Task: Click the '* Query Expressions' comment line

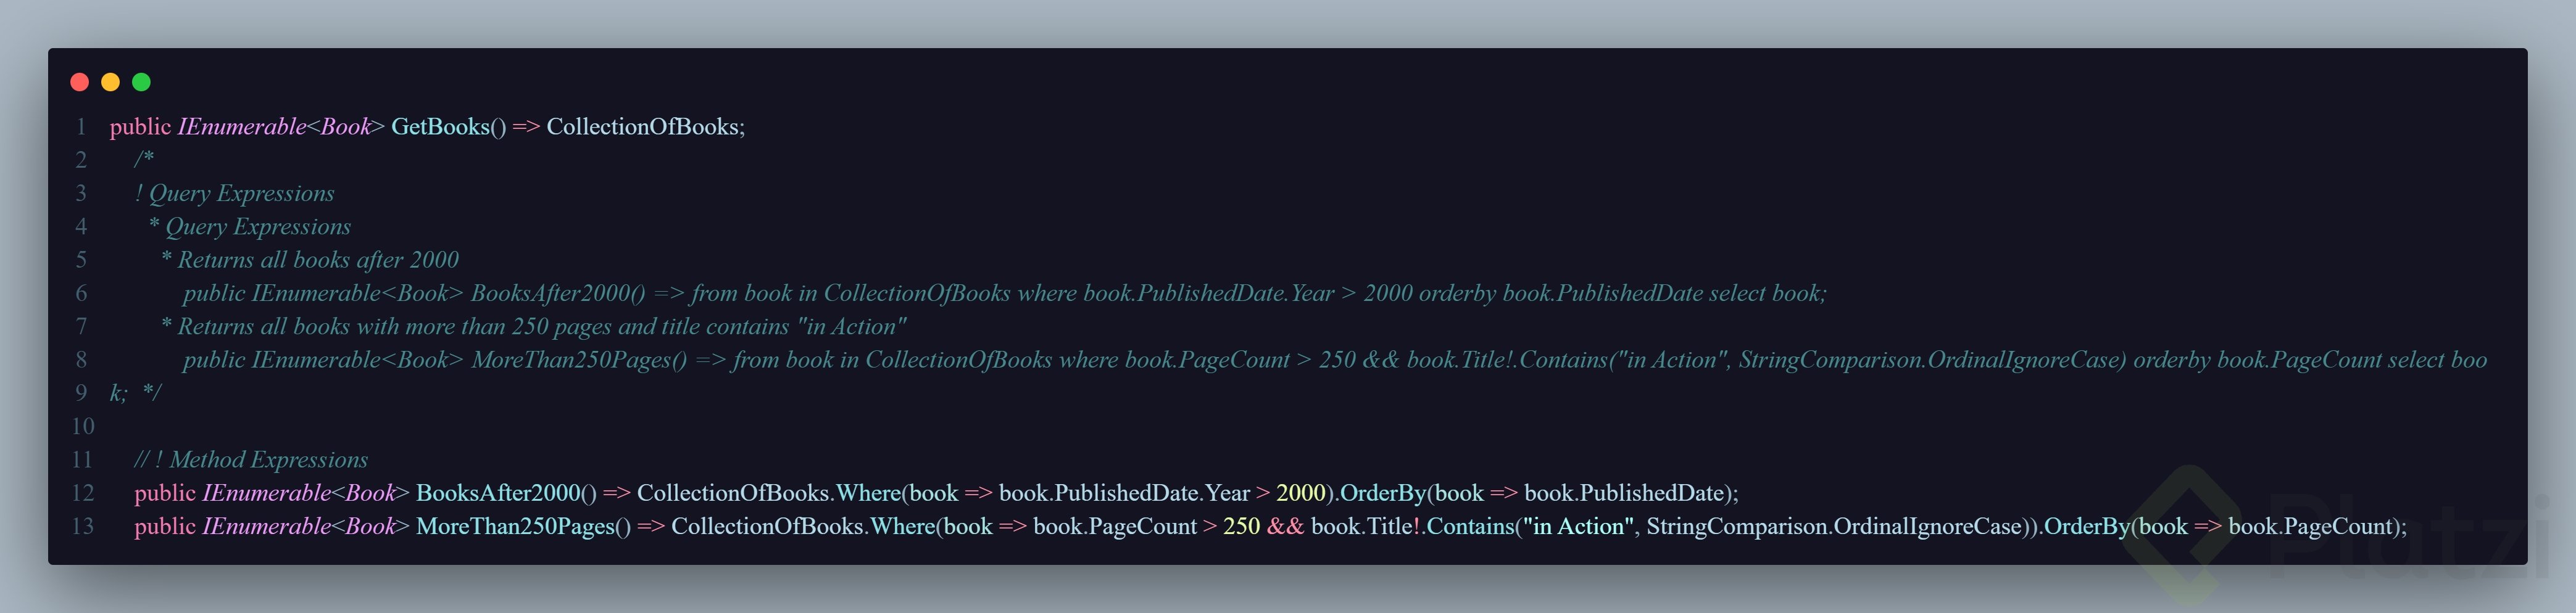Action: (x=250, y=227)
